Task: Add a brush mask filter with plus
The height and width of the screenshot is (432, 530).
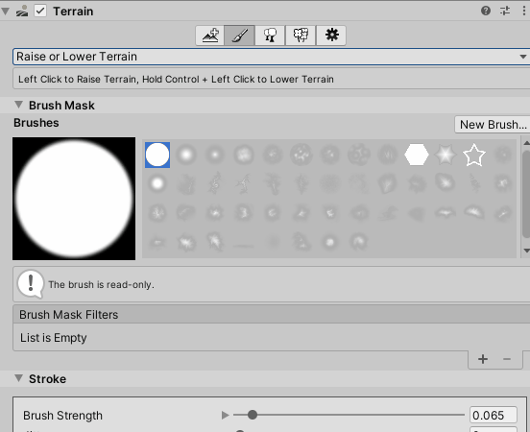Action: point(483,359)
